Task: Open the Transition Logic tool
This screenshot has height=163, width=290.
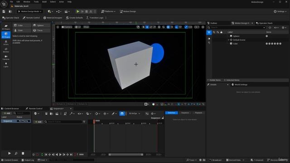Action: click(x=95, y=18)
